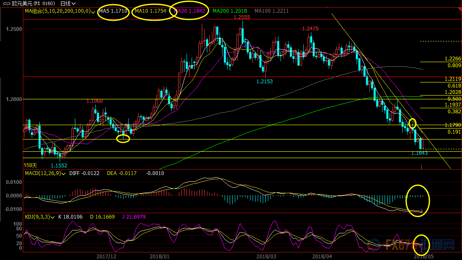Click the 1.2153 low price label

(x=265, y=81)
